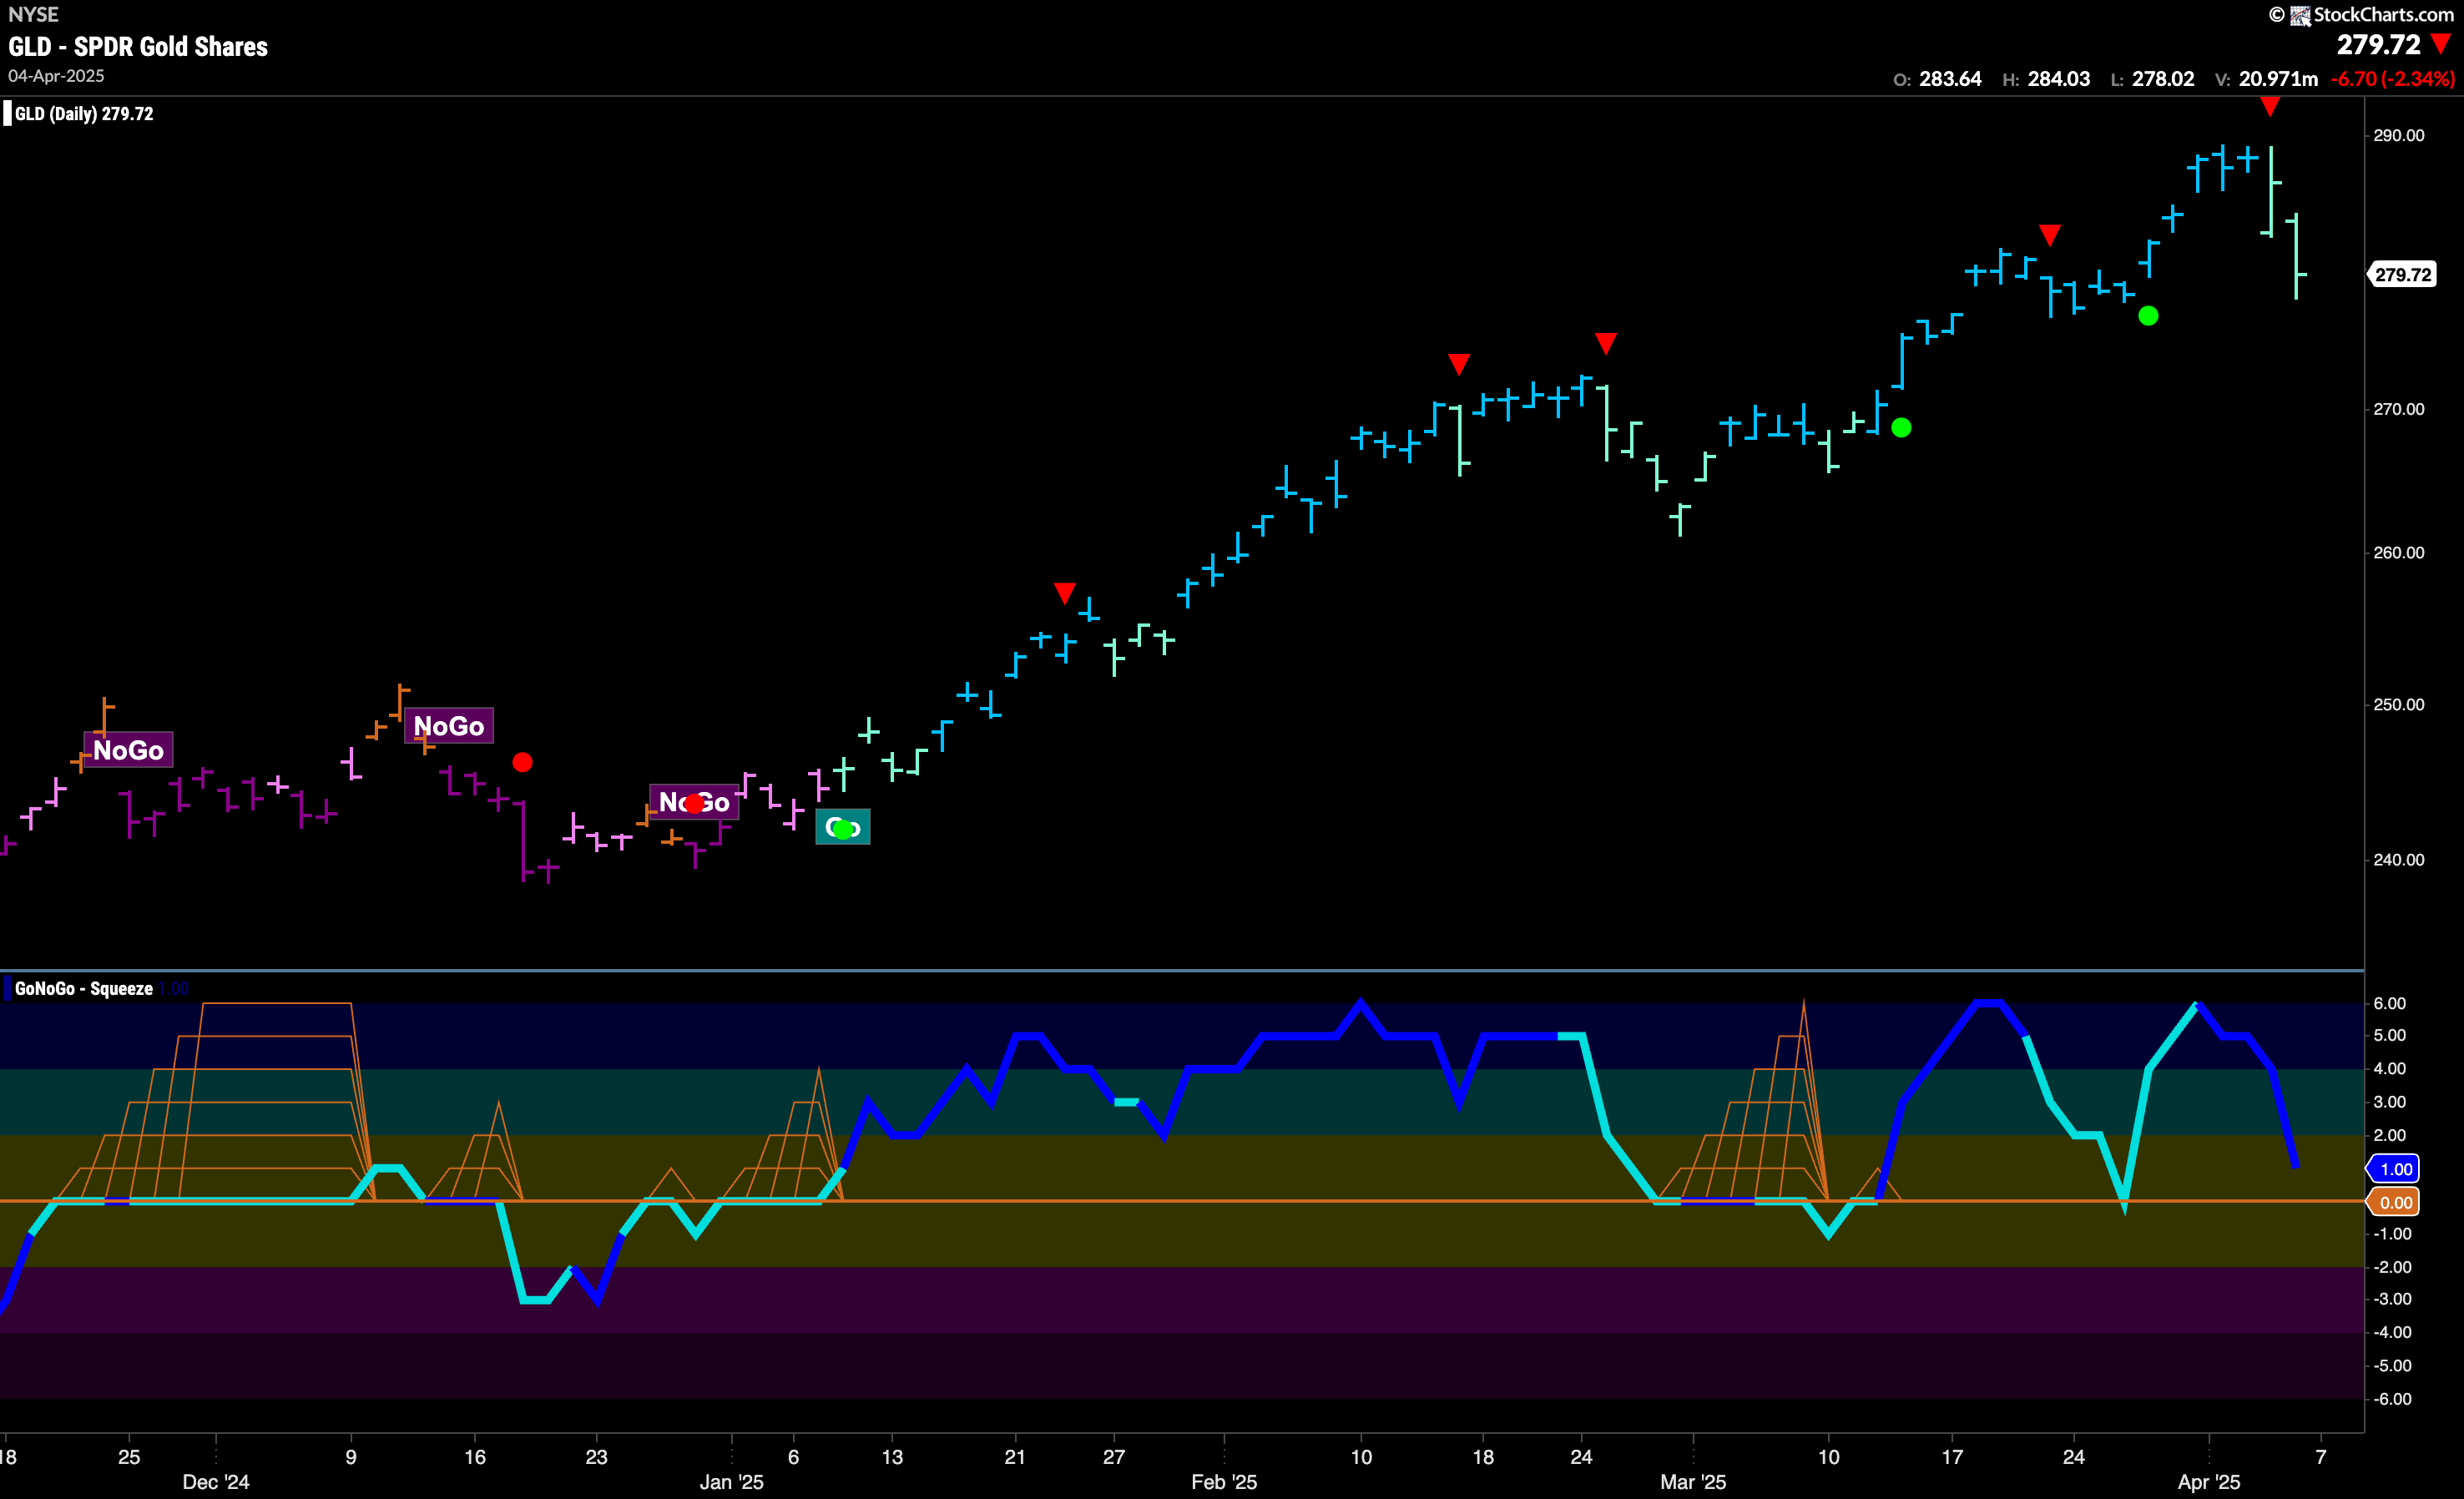Click the red triangle marker at chart top near 290.00
Viewport: 2464px width, 1499px height.
(x=2270, y=106)
